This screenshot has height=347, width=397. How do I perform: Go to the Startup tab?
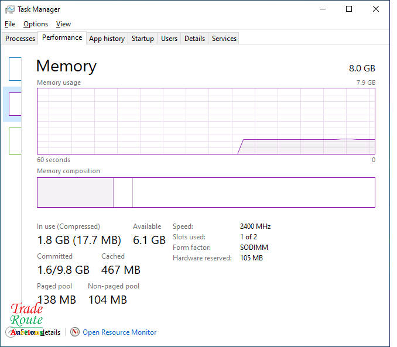[143, 39]
